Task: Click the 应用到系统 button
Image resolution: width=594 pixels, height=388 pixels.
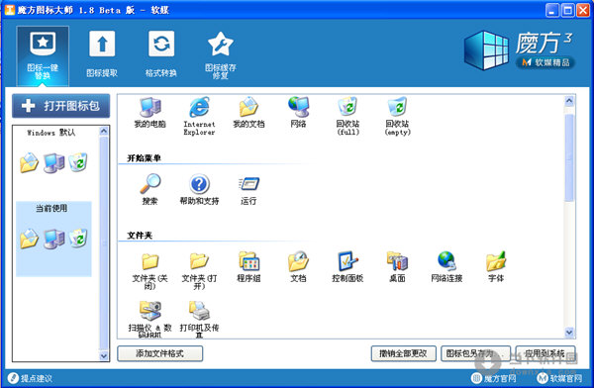Action: (545, 353)
